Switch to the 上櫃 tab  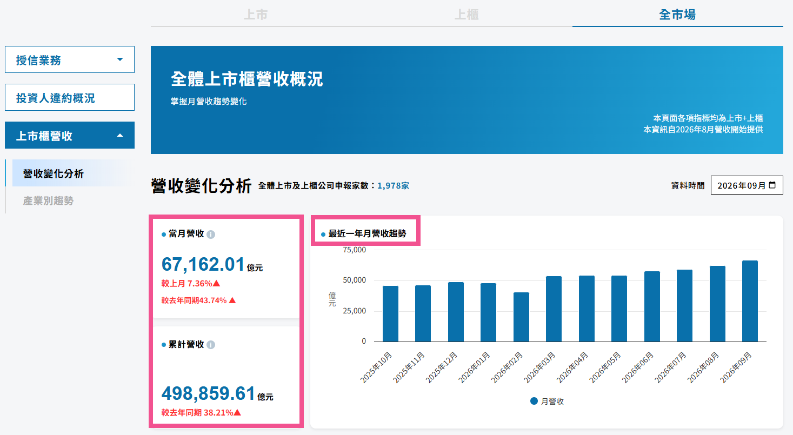467,14
